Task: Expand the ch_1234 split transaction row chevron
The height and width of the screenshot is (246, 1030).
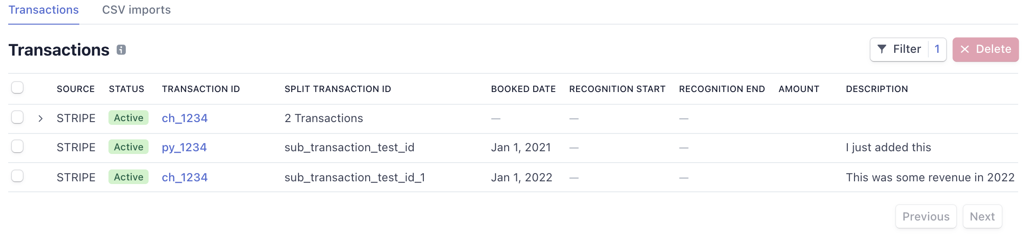Action: (x=41, y=118)
